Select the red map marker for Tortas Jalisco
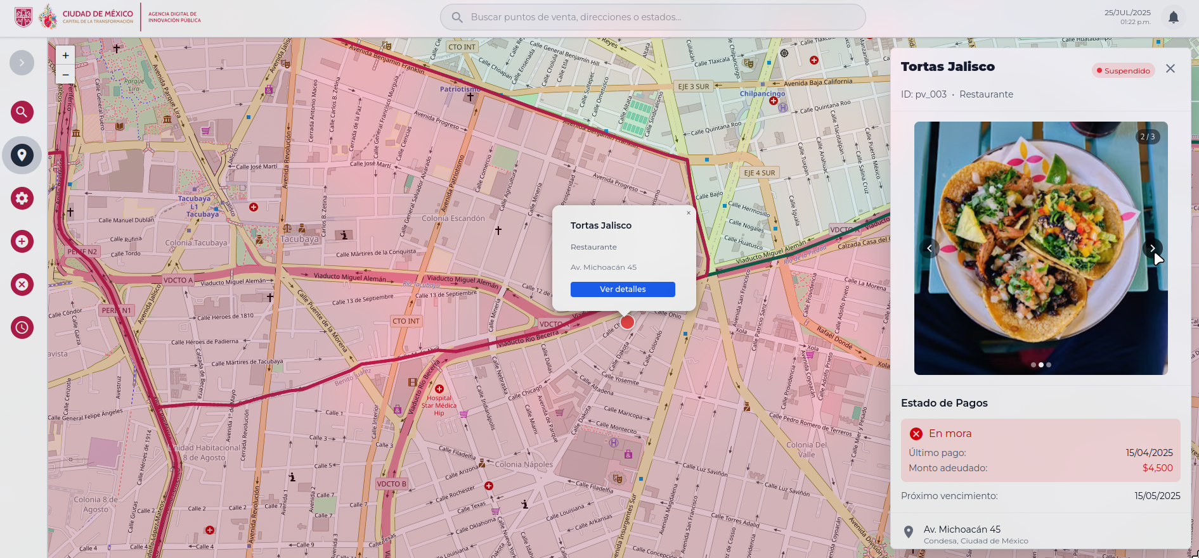1199x558 pixels. [x=627, y=322]
